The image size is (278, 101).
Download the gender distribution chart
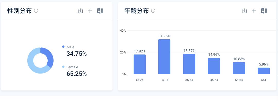(80, 11)
